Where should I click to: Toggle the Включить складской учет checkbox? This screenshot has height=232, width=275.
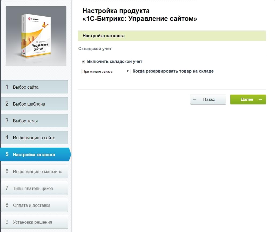coord(83,62)
